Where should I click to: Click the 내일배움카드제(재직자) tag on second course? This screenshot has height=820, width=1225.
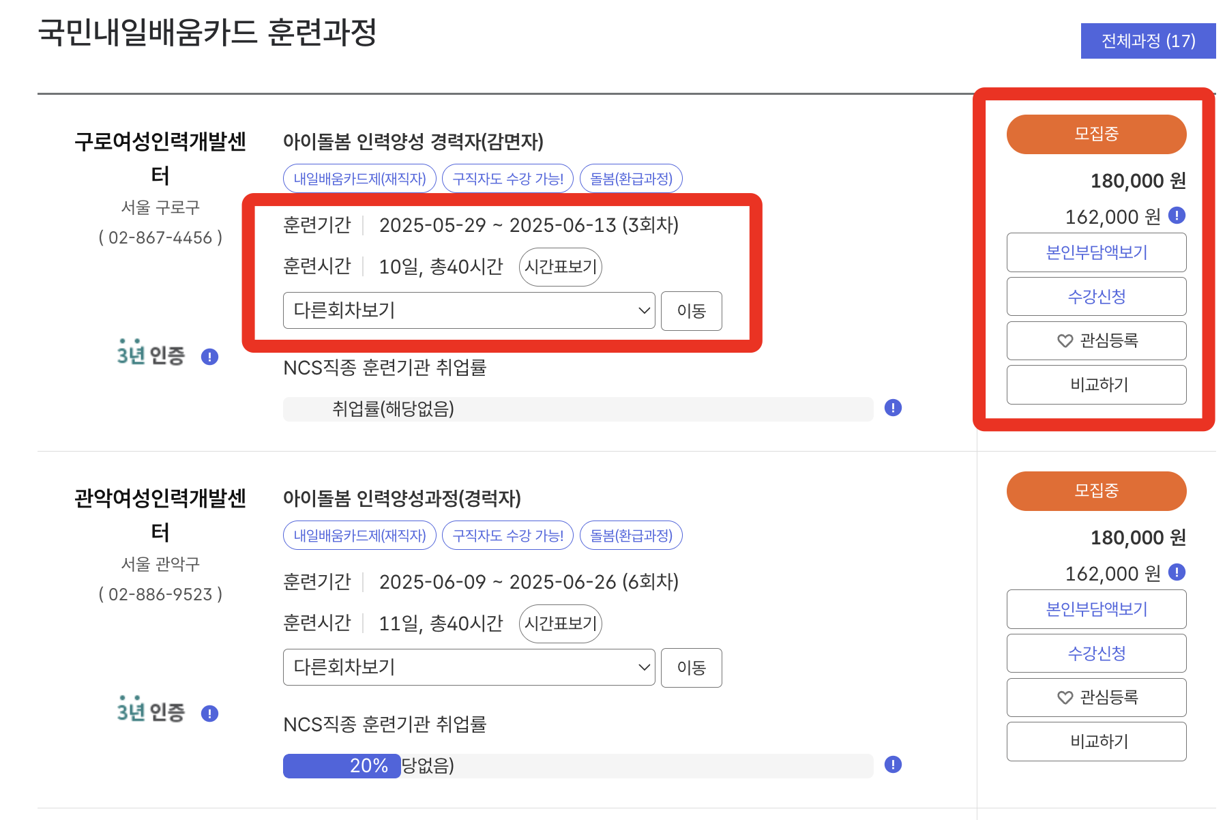(359, 536)
